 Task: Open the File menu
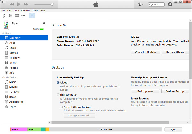pos(3,11)
